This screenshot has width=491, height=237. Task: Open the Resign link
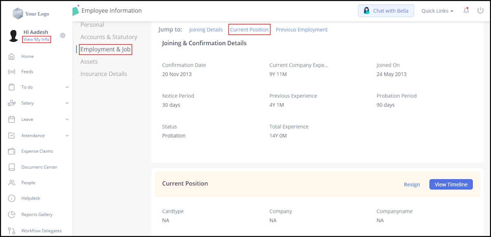(412, 184)
